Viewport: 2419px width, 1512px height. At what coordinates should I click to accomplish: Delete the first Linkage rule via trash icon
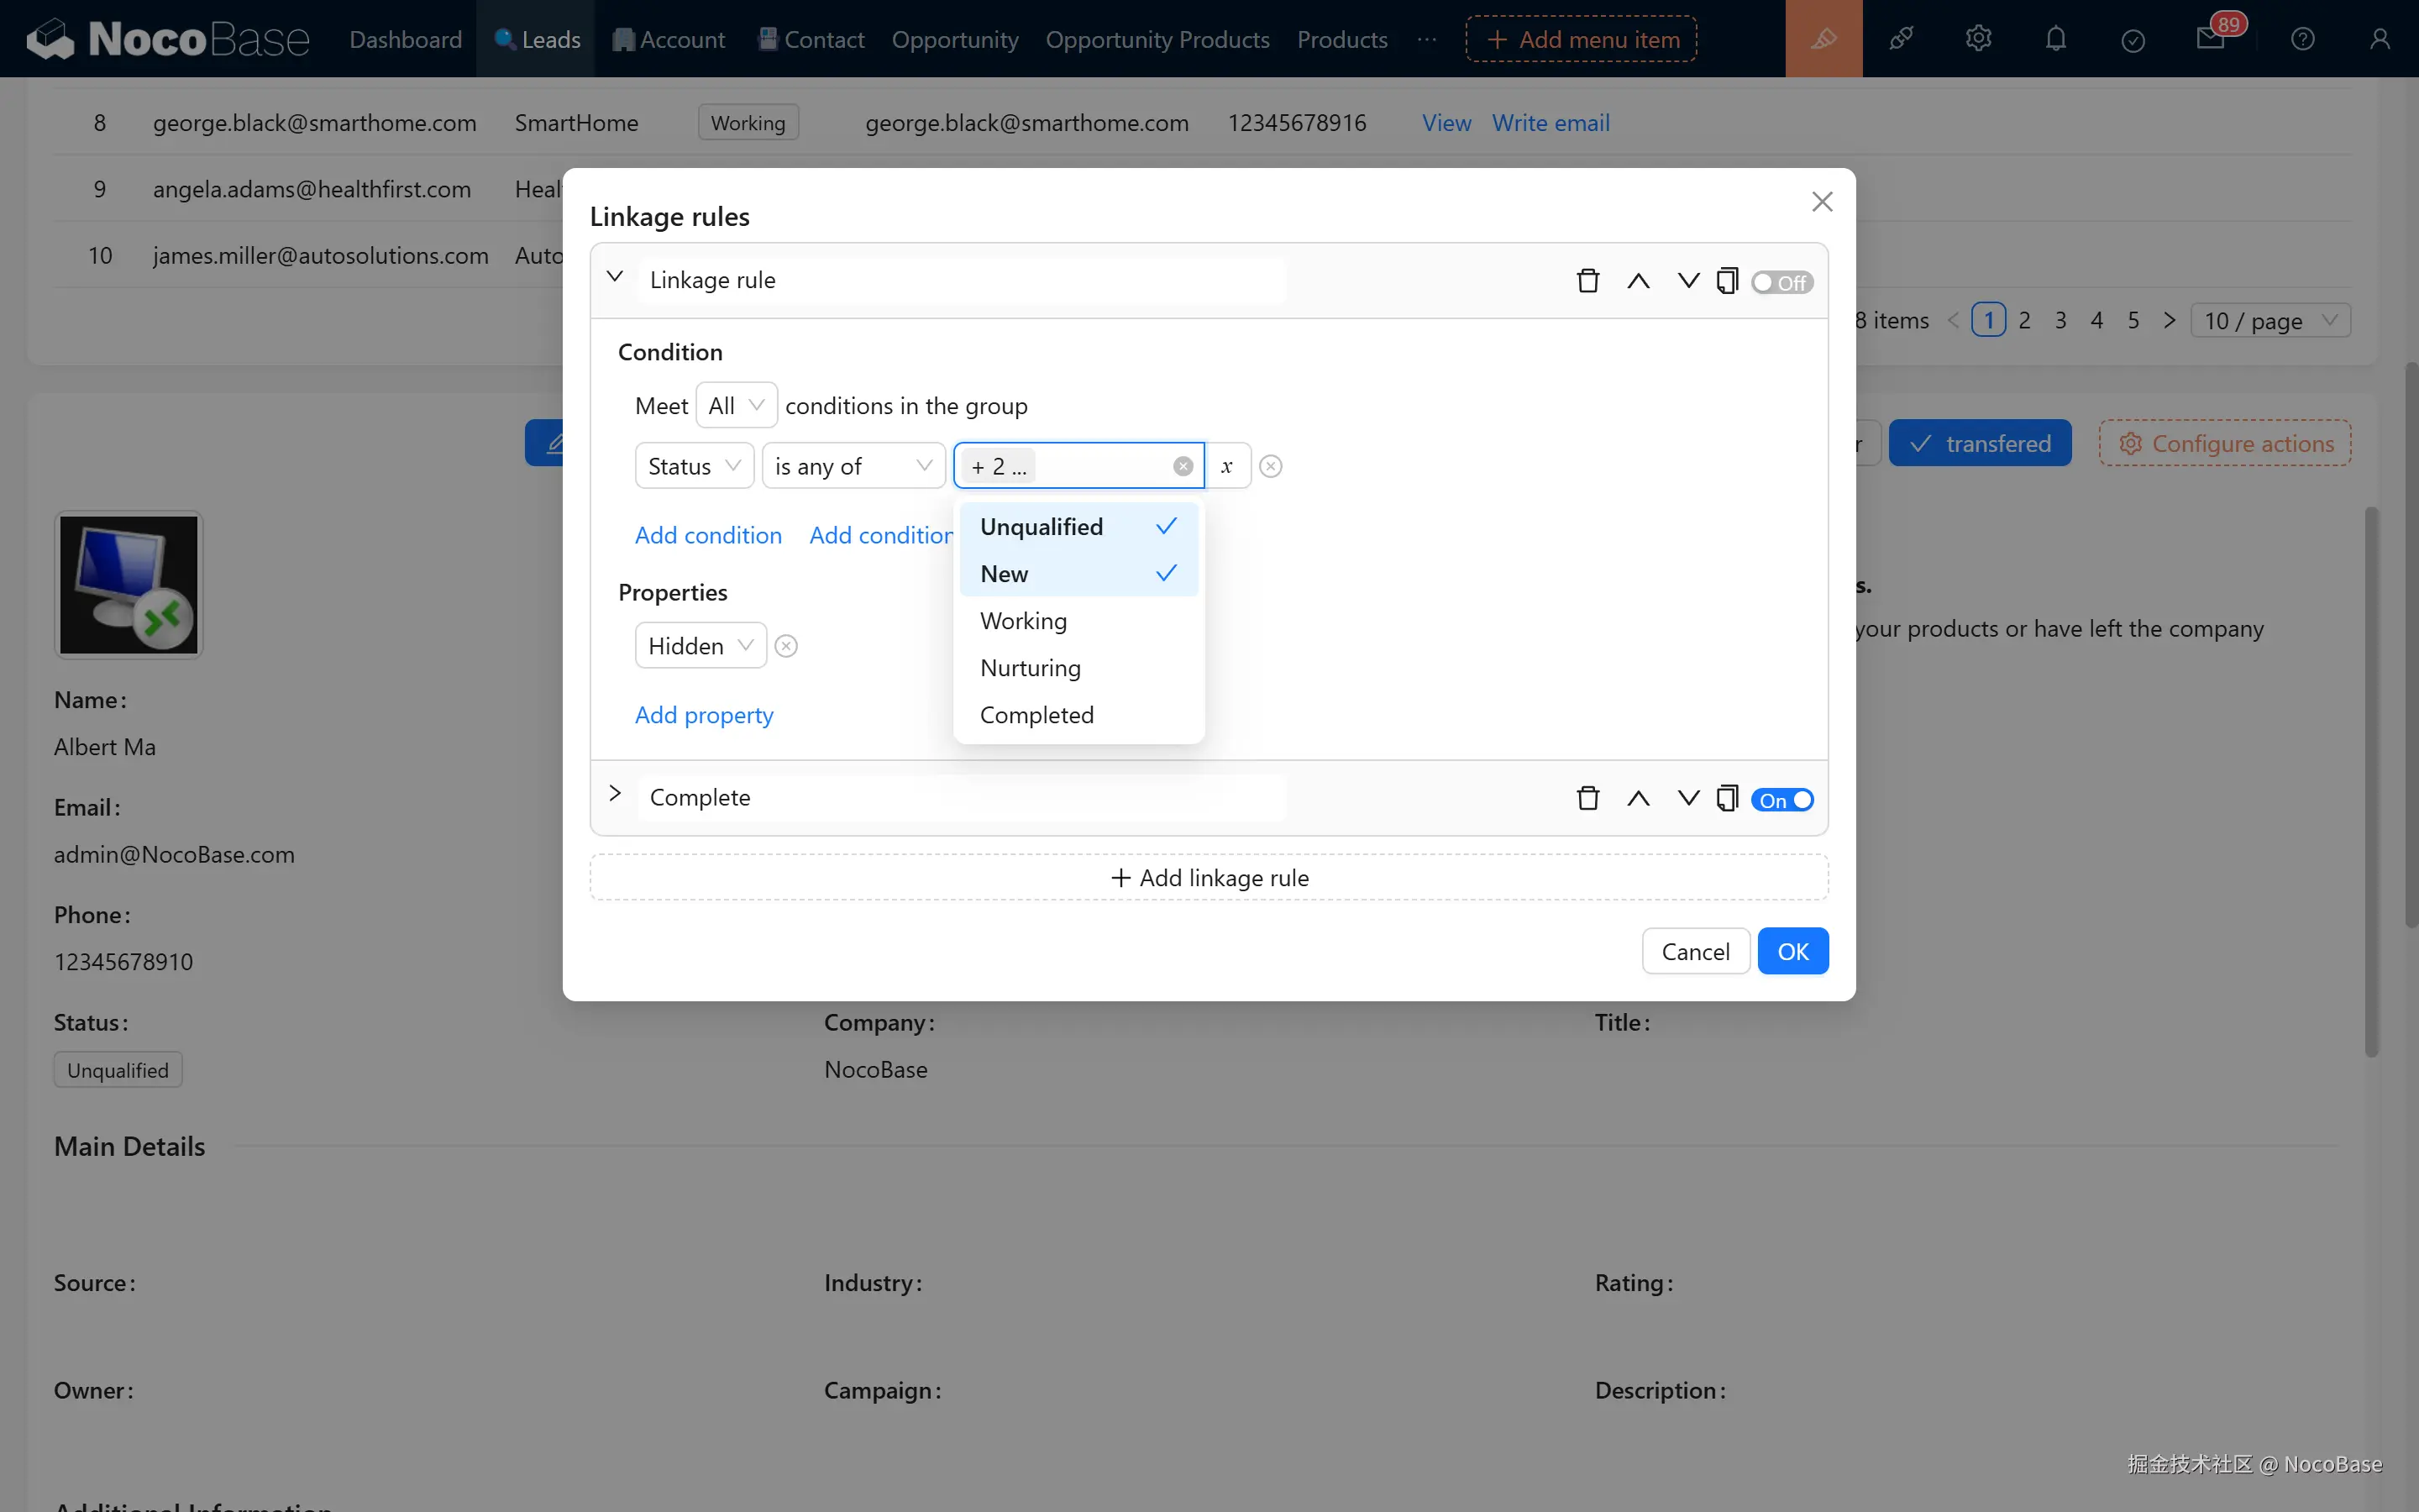pyautogui.click(x=1587, y=281)
